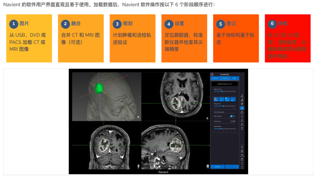Click the Edit button in the modeling panel
The image size is (316, 176).
tap(221, 99)
